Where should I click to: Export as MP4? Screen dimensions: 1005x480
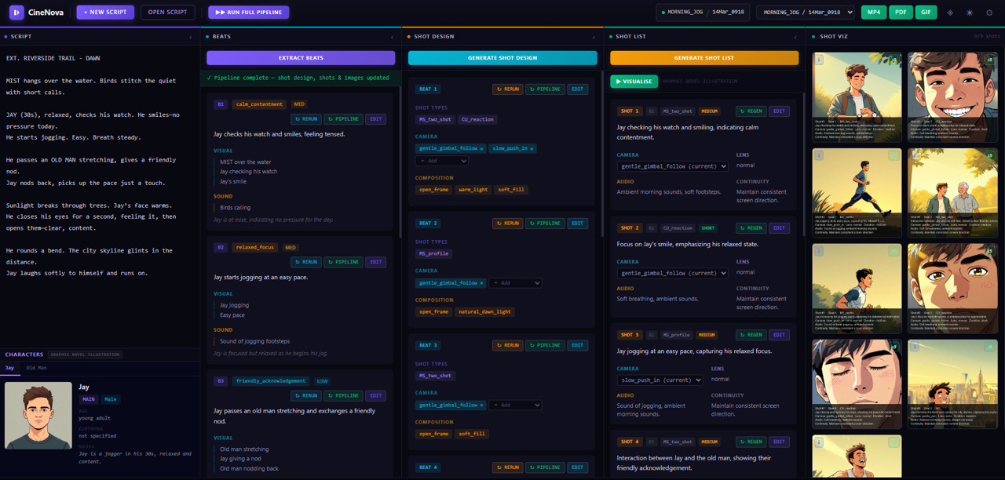[873, 13]
